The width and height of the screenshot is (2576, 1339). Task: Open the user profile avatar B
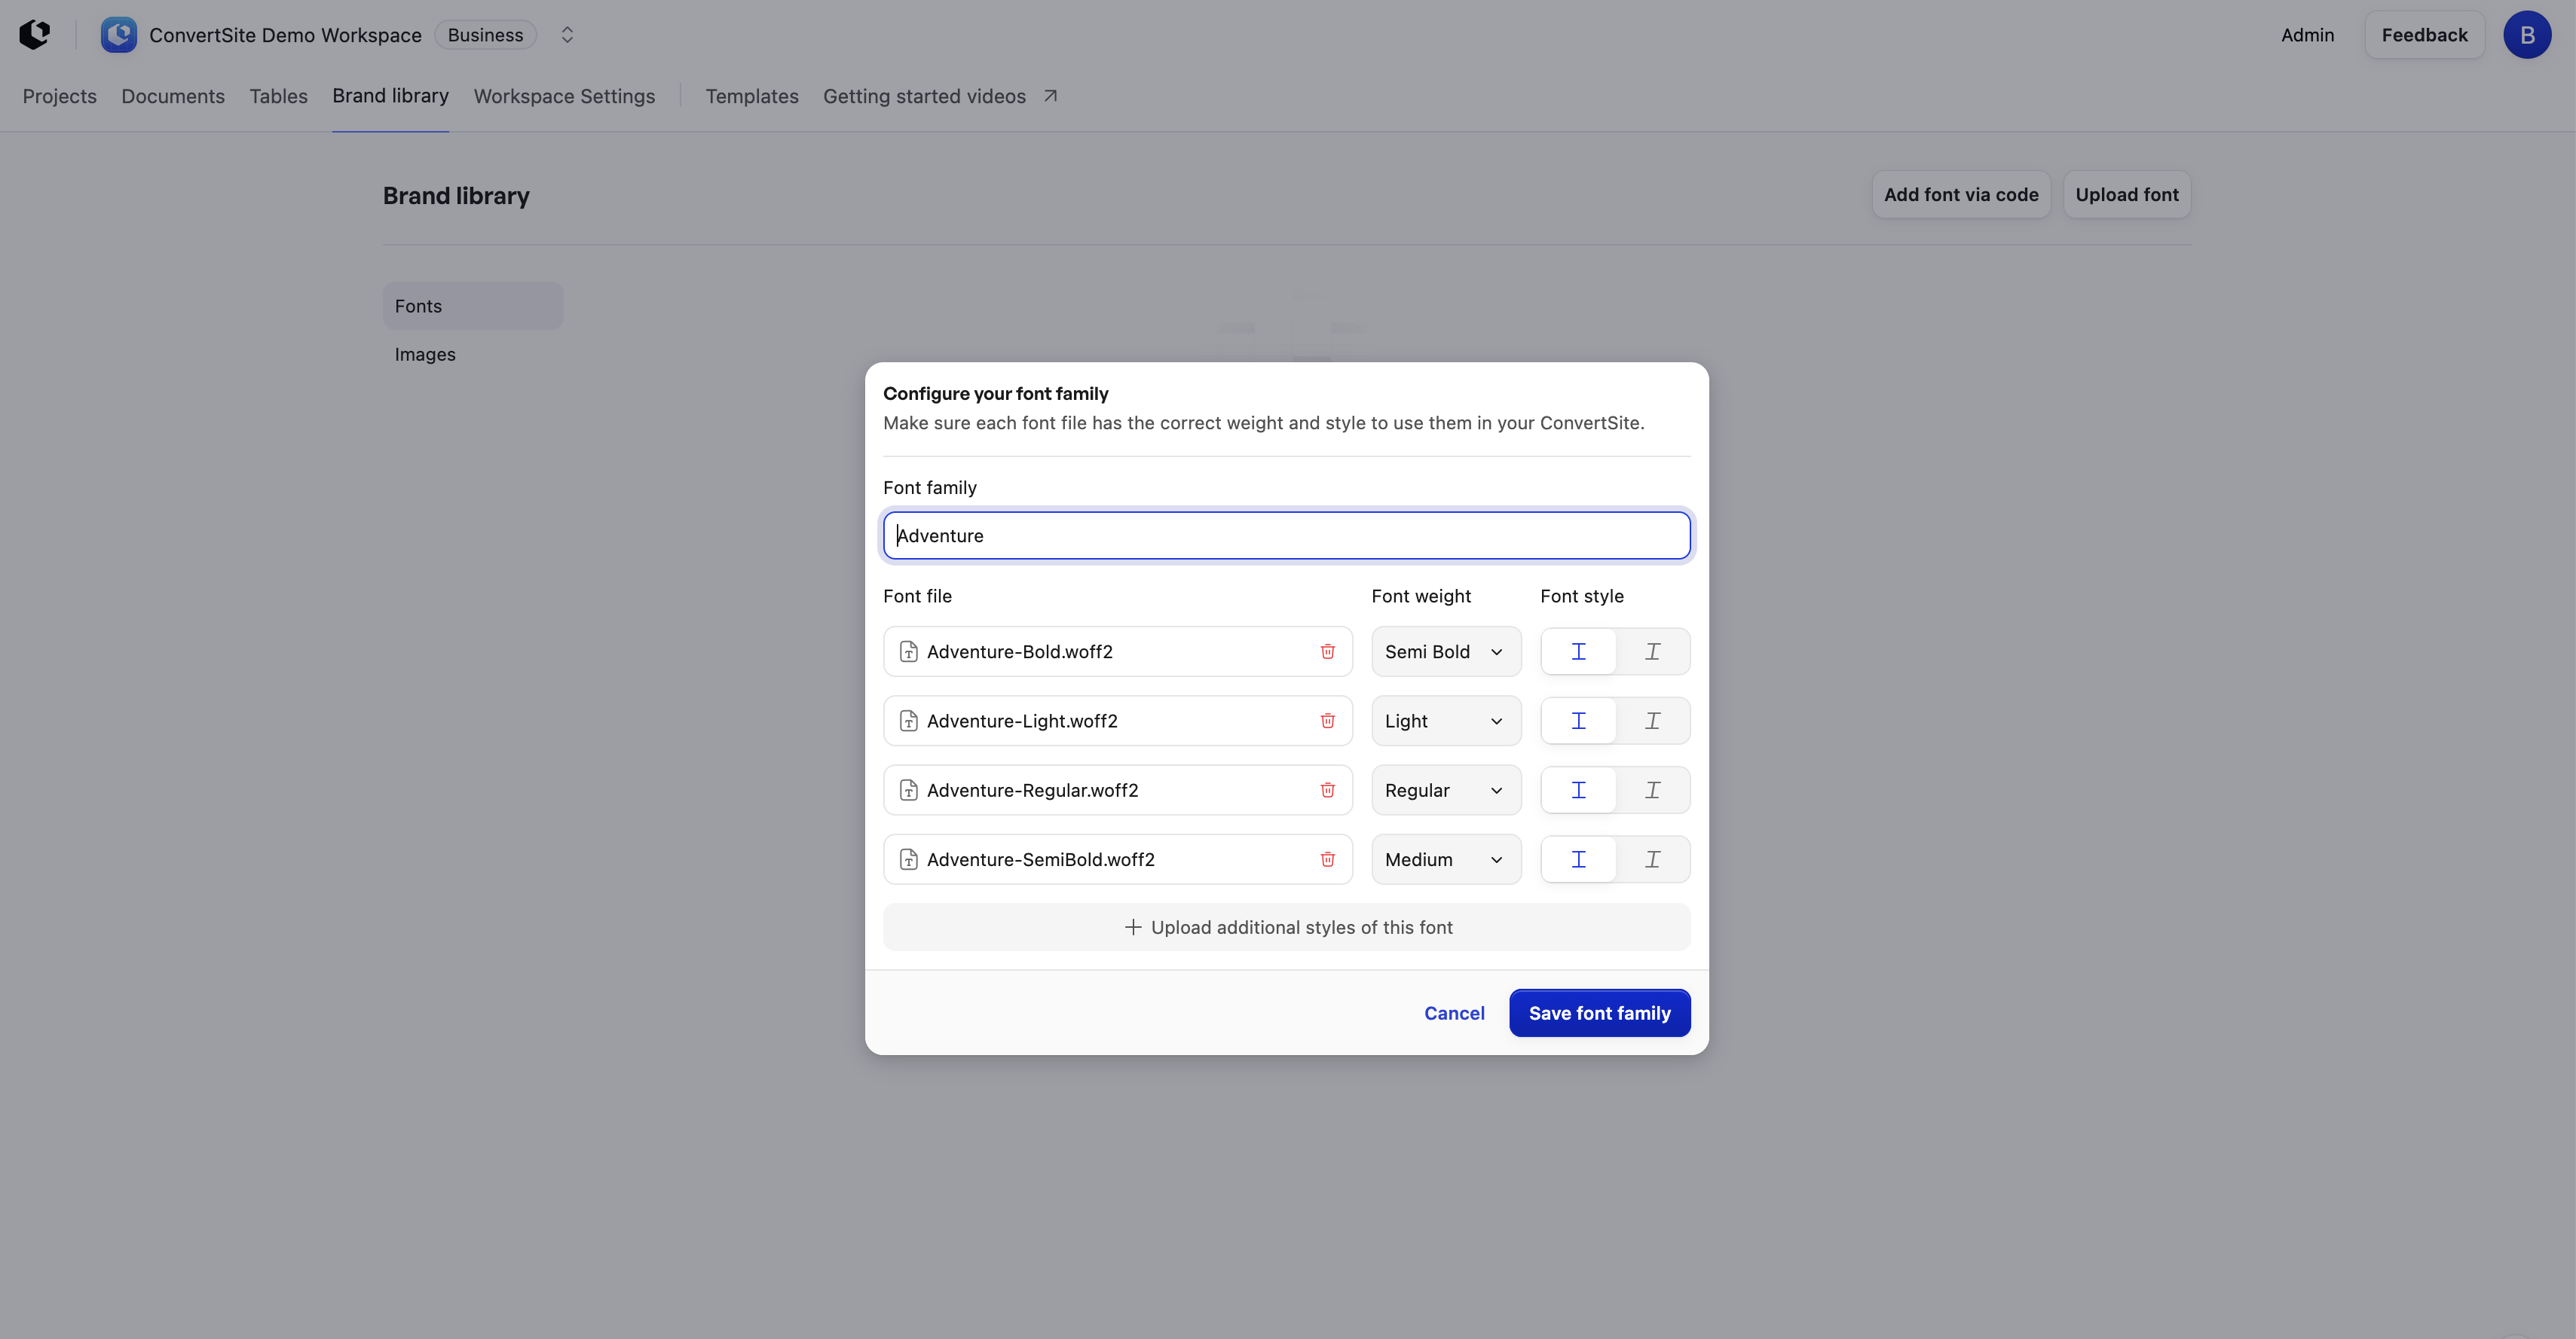coord(2527,35)
